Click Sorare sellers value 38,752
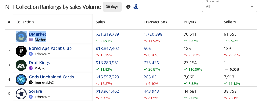 point(230,91)
